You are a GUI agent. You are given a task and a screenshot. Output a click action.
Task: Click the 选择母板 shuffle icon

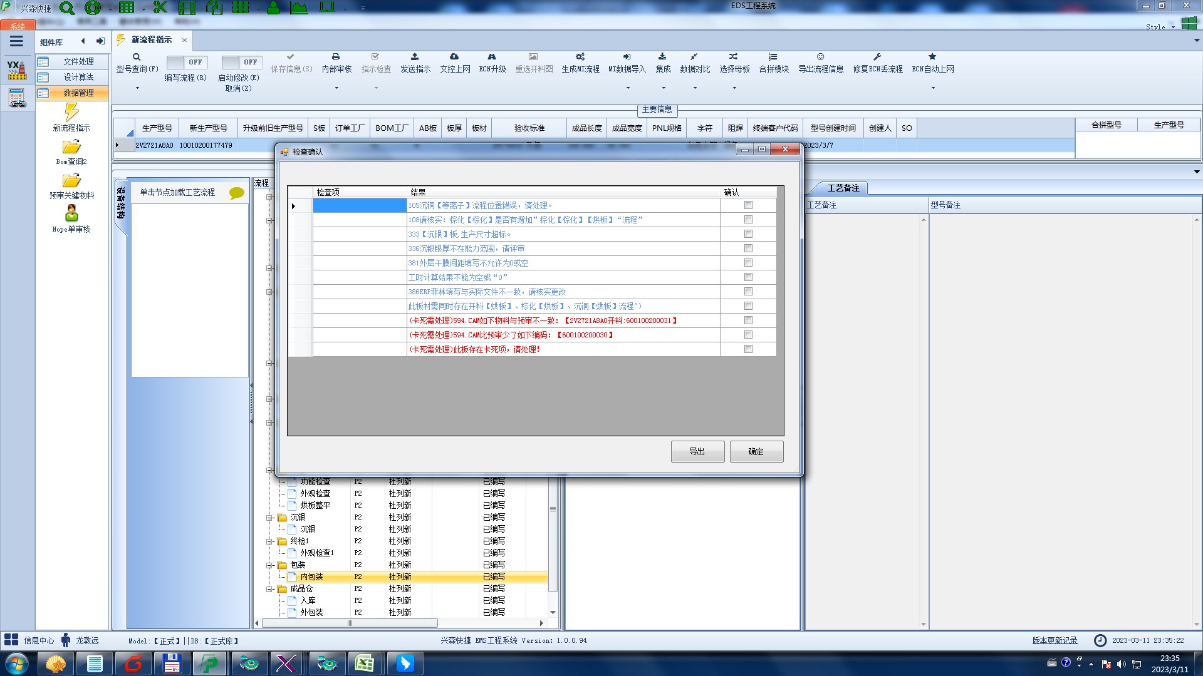coord(734,57)
